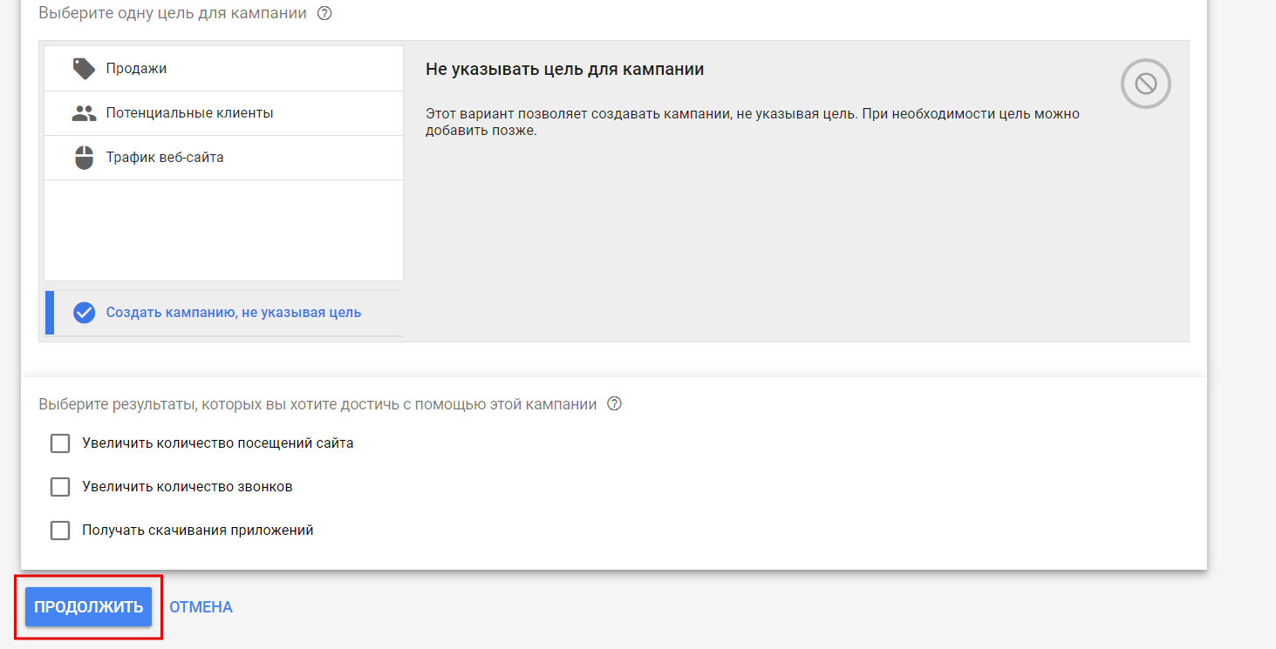Check the app downloads checkbox
Image resolution: width=1276 pixels, height=649 pixels.
click(60, 531)
